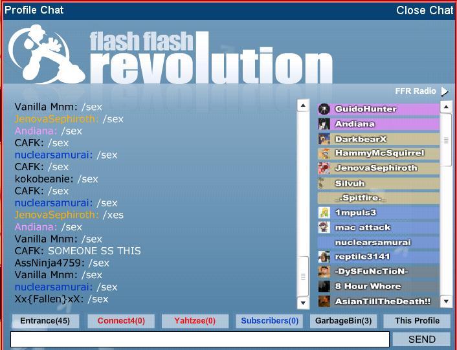
Task: Open the Yahtzee(0) room tab
Action: (x=195, y=321)
